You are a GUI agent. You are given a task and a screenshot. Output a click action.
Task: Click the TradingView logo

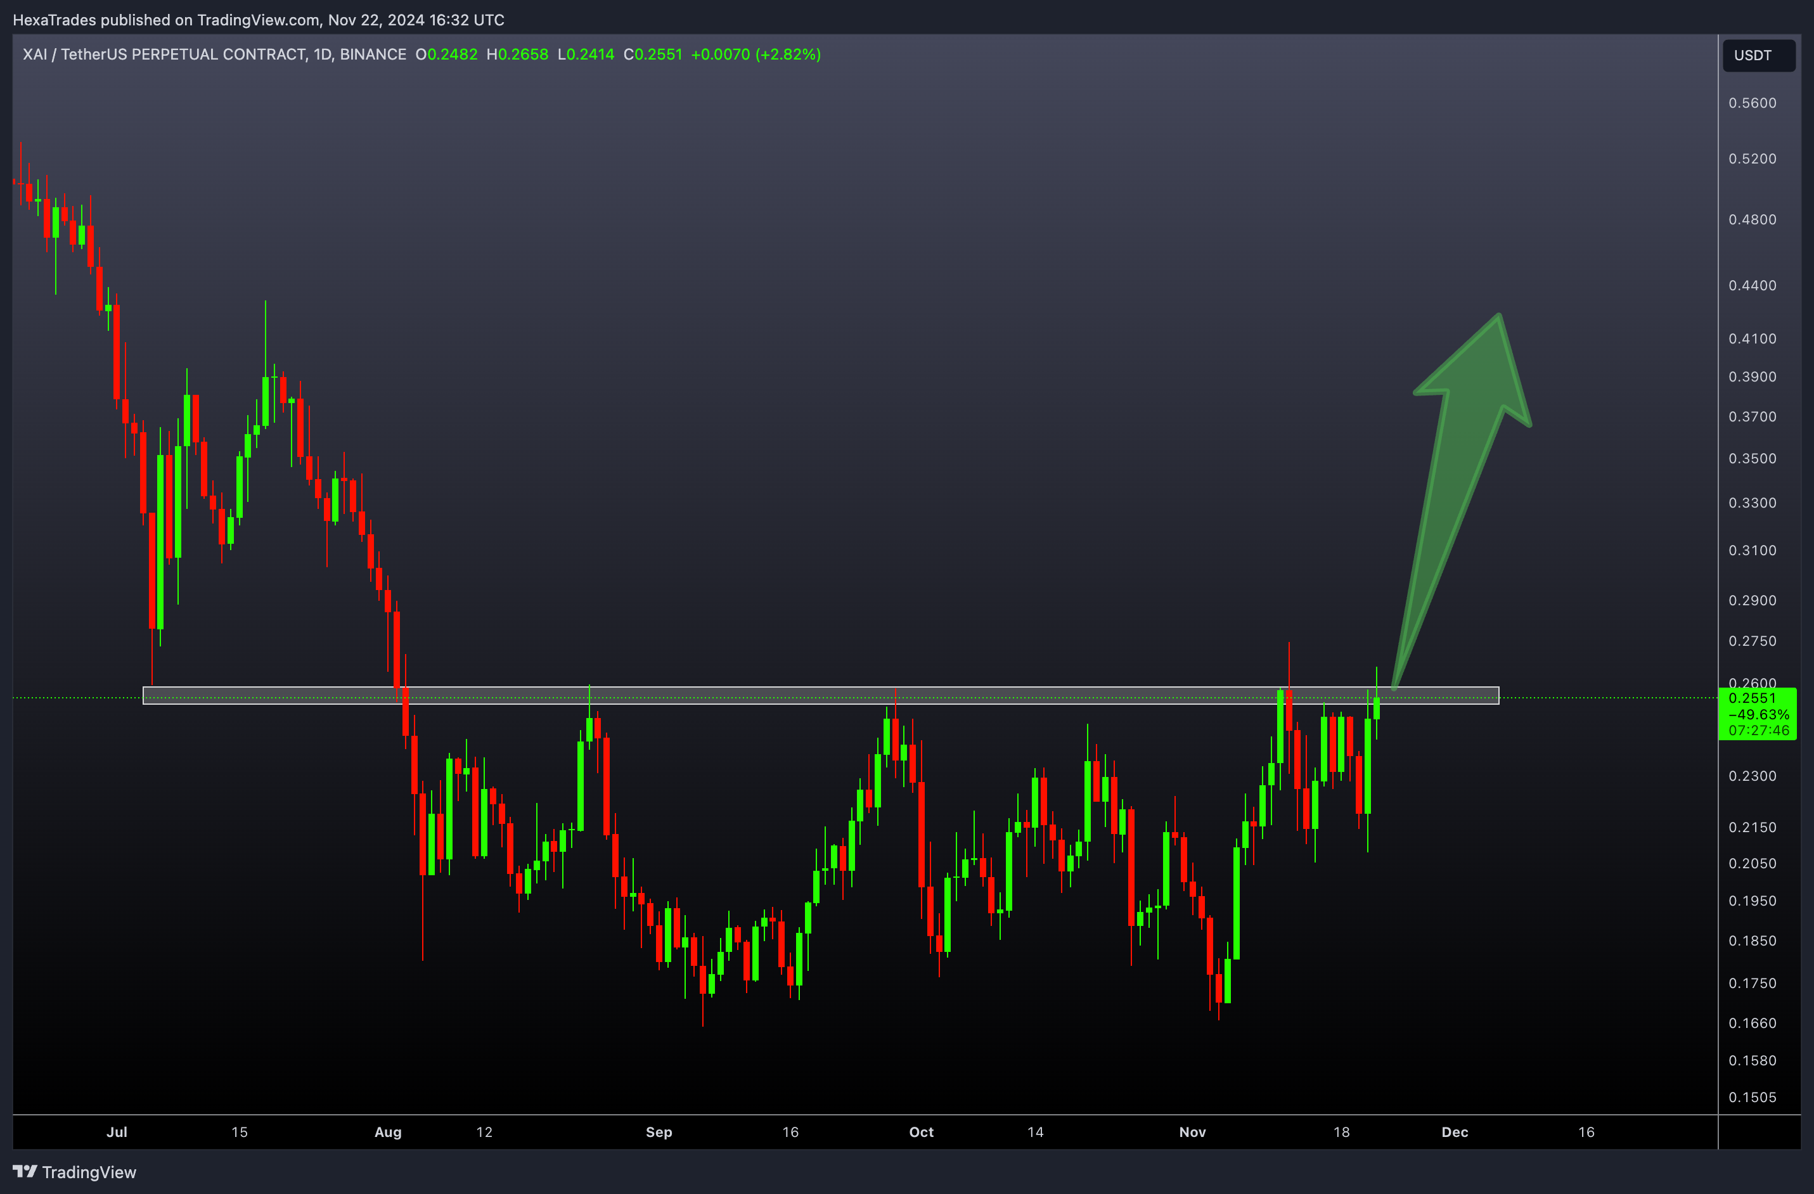tap(74, 1172)
